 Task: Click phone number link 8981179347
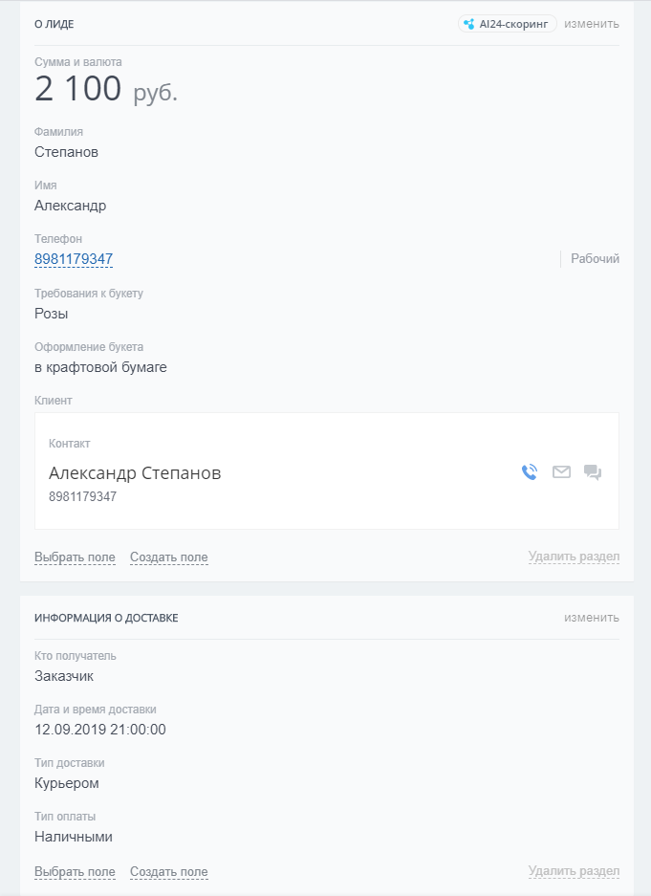tap(74, 259)
